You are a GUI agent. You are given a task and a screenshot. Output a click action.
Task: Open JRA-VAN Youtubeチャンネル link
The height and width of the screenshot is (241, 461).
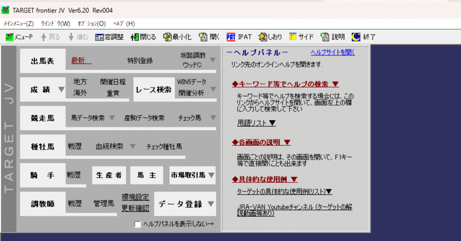coord(295,210)
